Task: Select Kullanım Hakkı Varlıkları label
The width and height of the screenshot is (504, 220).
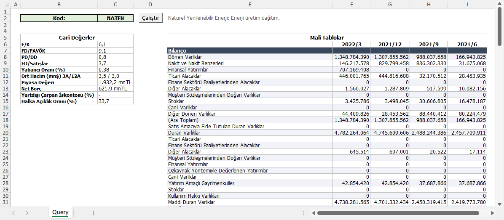Action: [x=250, y=196]
